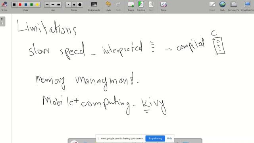Select the thin line width
The width and height of the screenshot is (254, 143).
point(47,4)
